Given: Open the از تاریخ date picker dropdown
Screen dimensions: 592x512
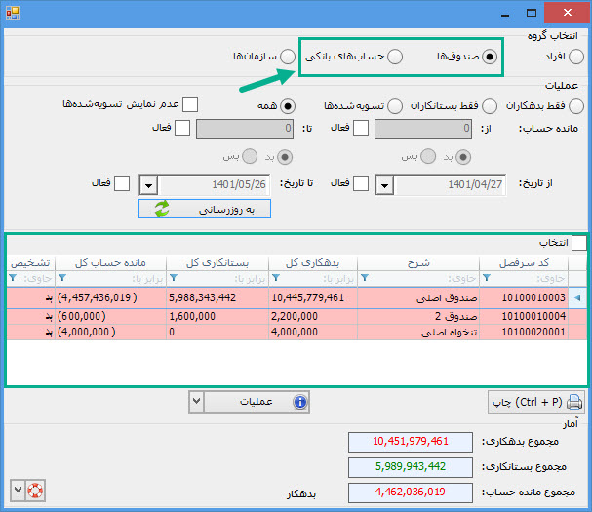Looking at the screenshot, I should click(x=384, y=184).
